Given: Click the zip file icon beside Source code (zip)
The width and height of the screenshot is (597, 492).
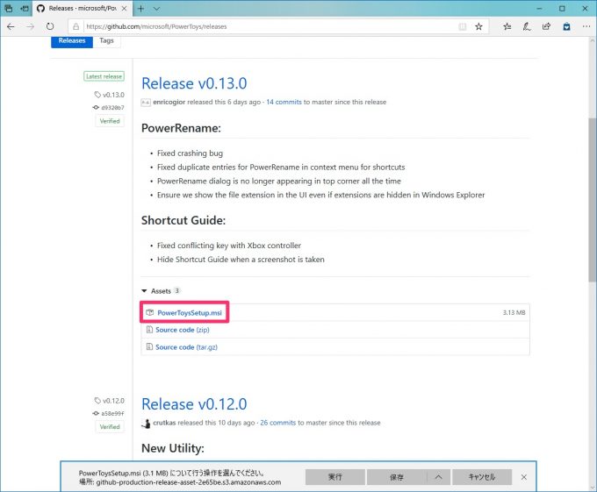Looking at the screenshot, I should click(149, 330).
